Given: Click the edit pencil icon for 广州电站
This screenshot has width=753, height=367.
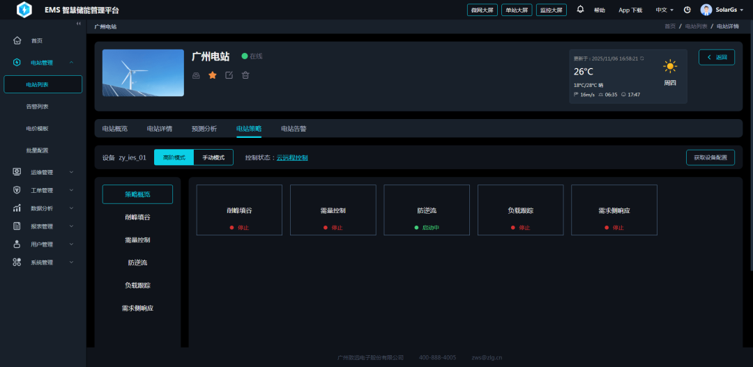Looking at the screenshot, I should [229, 75].
